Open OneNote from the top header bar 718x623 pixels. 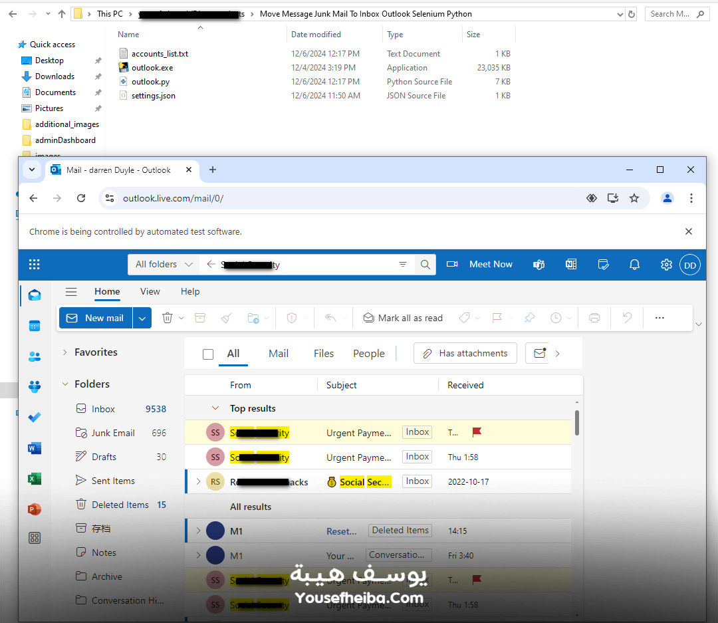[x=570, y=264]
